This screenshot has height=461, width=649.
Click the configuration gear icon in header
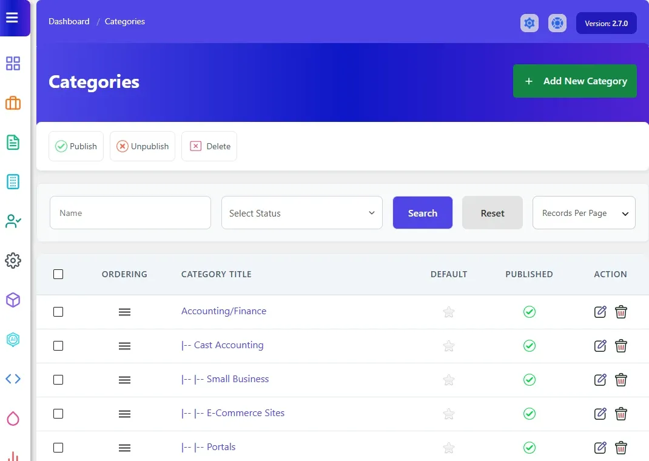[x=530, y=23]
